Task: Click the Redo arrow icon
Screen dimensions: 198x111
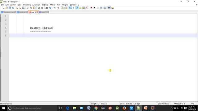Action: (x=42, y=8)
